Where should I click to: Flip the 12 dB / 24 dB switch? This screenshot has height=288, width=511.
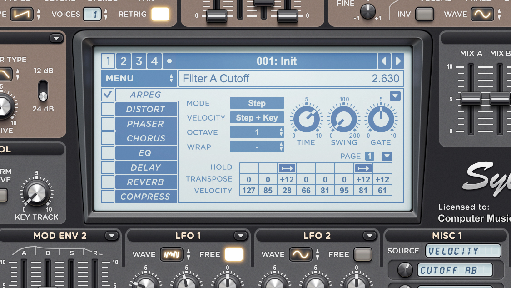click(x=43, y=91)
